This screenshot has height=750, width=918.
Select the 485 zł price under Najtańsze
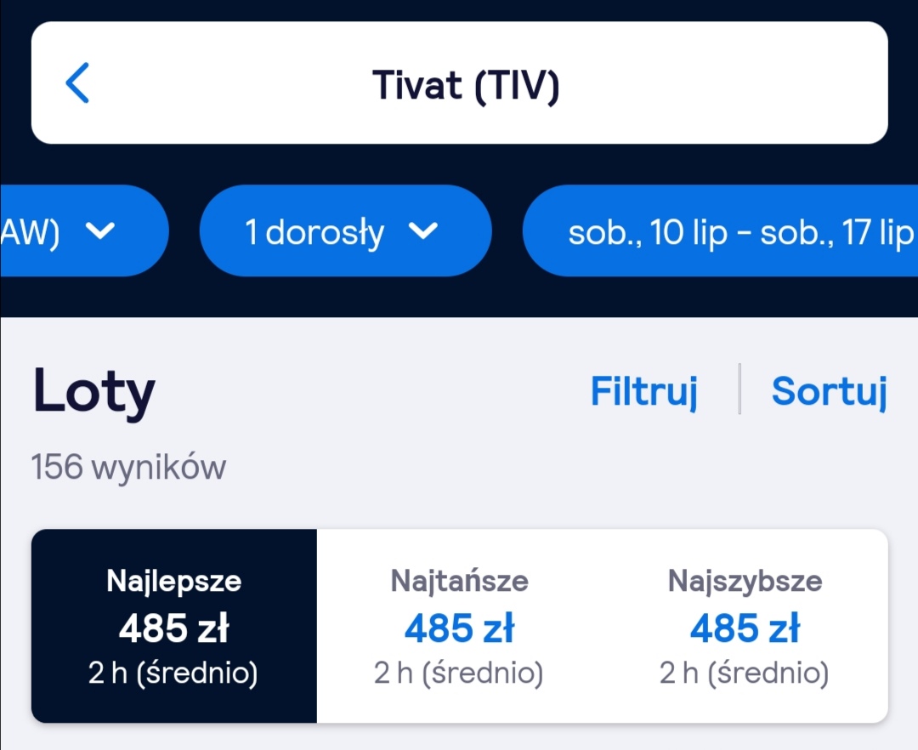click(x=460, y=628)
